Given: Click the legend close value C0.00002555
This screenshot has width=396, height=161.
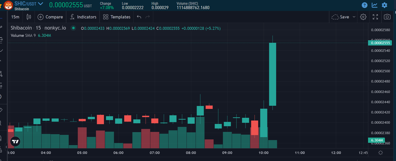Looking at the screenshot, I should tap(168, 28).
